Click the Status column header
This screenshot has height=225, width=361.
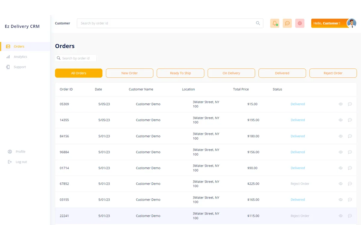coord(277,89)
